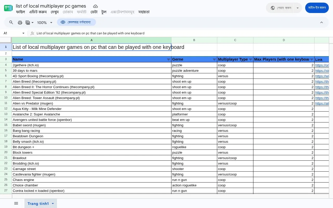Open the এডিট করুন menu
The image size is (333, 208).
pyautogui.click(x=38, y=12)
